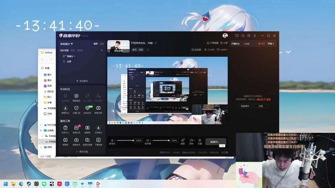This screenshot has height=188, width=335.
Task: Click the user avatar in title bar
Action: click(225, 36)
